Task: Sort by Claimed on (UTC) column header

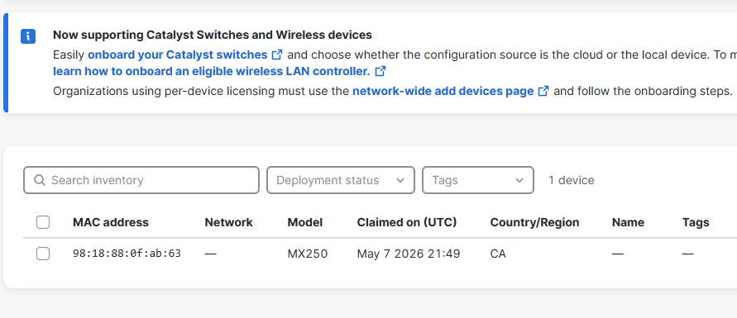Action: pos(407,222)
